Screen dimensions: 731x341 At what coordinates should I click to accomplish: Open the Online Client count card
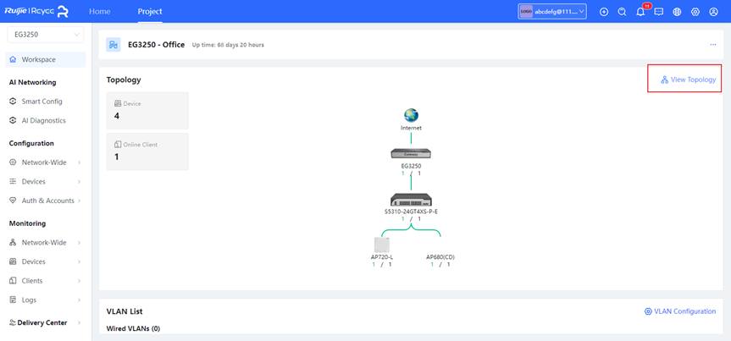coord(147,151)
